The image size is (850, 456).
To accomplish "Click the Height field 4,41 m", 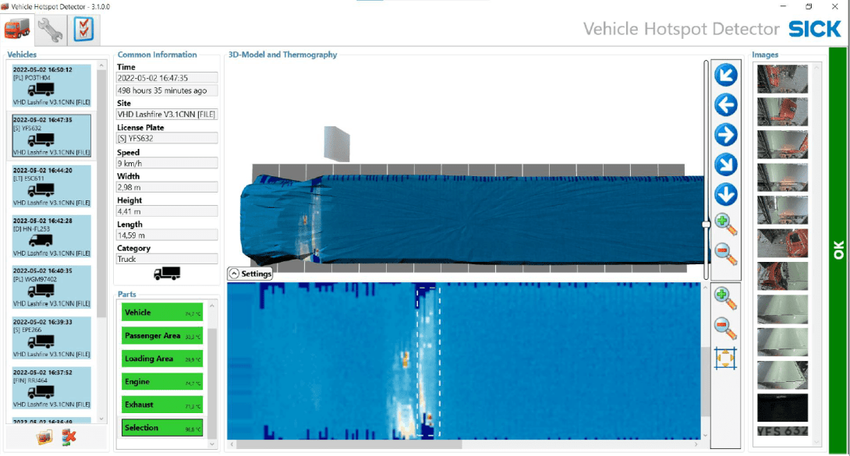I will 167,211.
